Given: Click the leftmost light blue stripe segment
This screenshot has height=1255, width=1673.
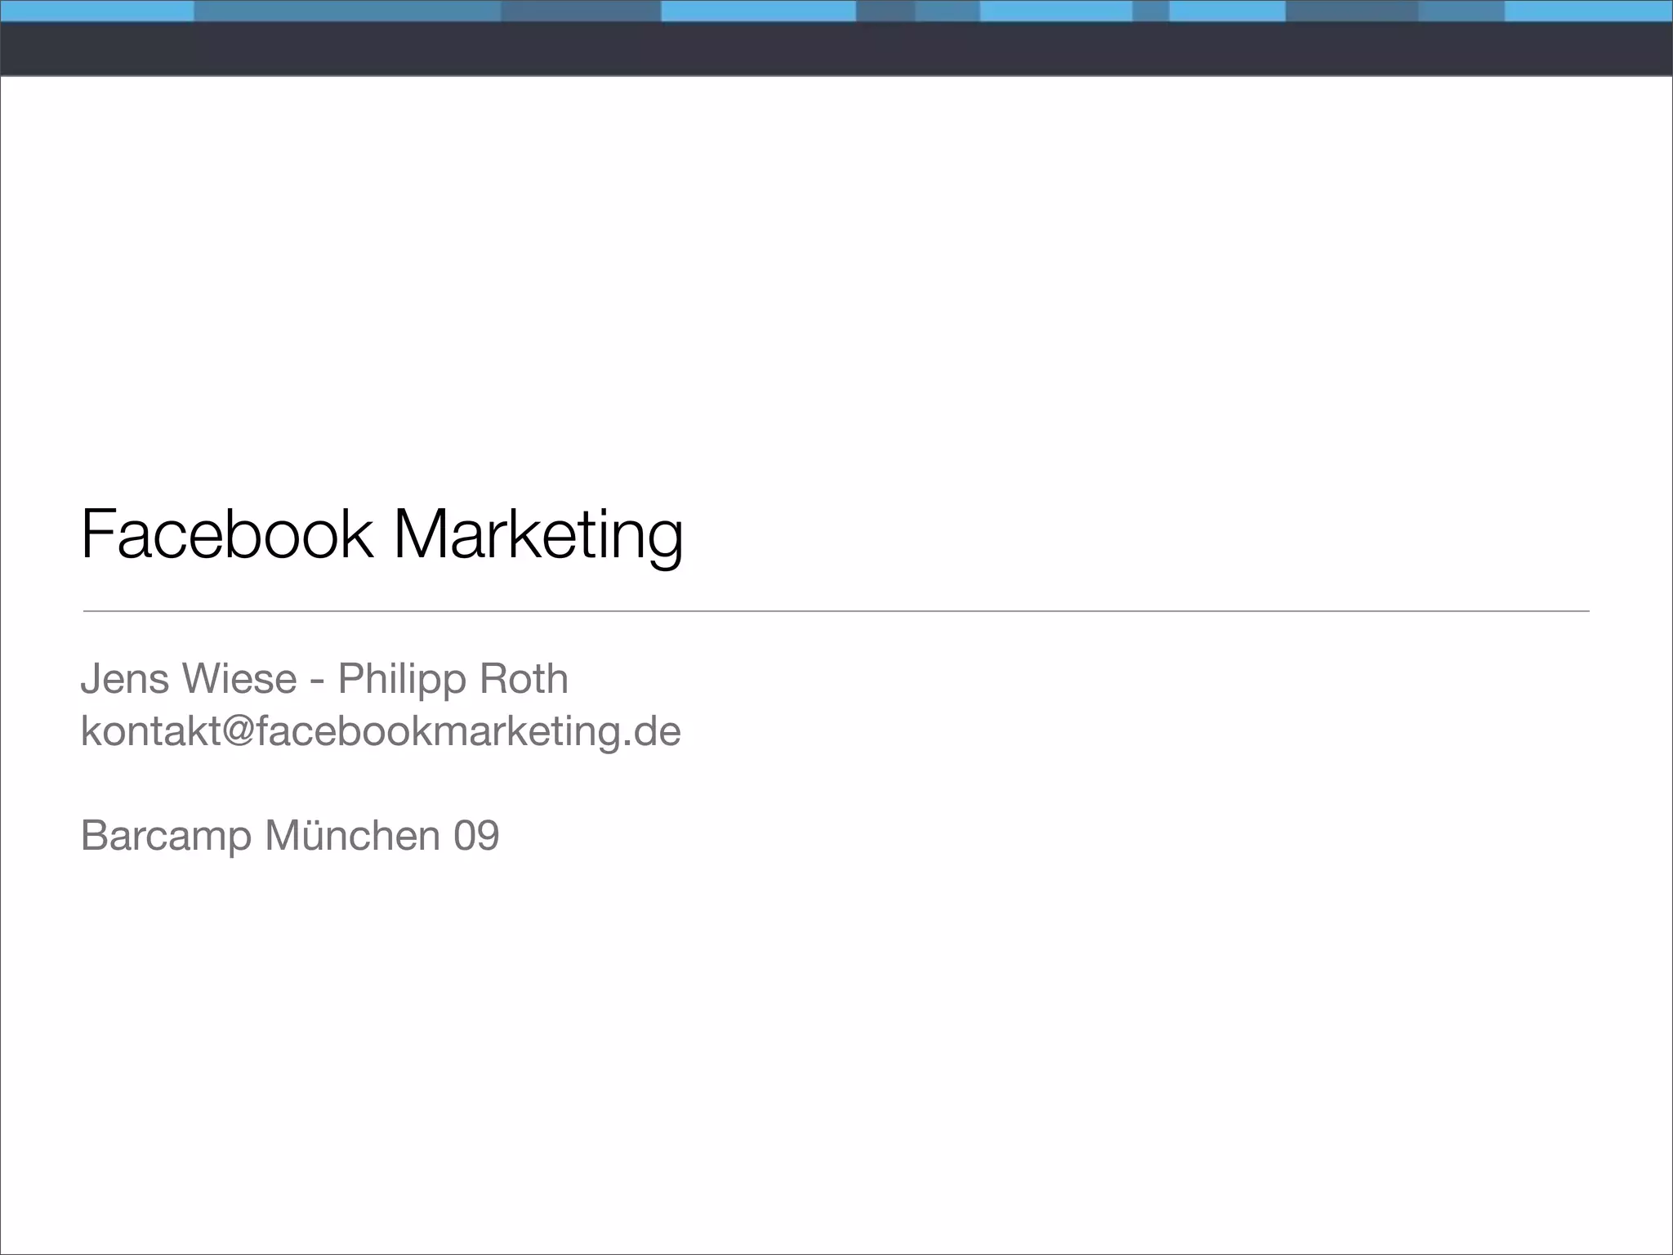Looking at the screenshot, I should (96, 11).
